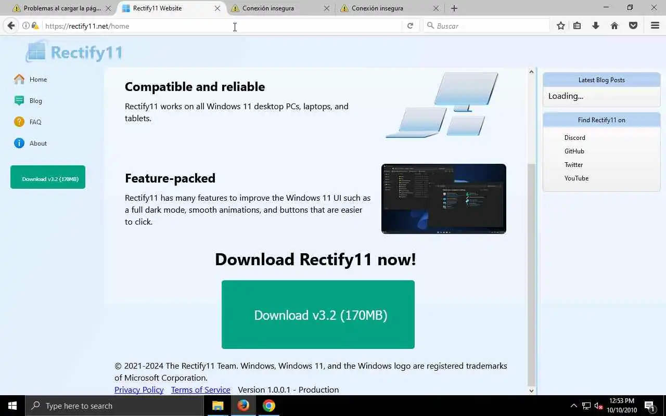Viewport: 666px width, 416px height.
Task: Click the Rectify11 logo in header
Action: coord(75,52)
